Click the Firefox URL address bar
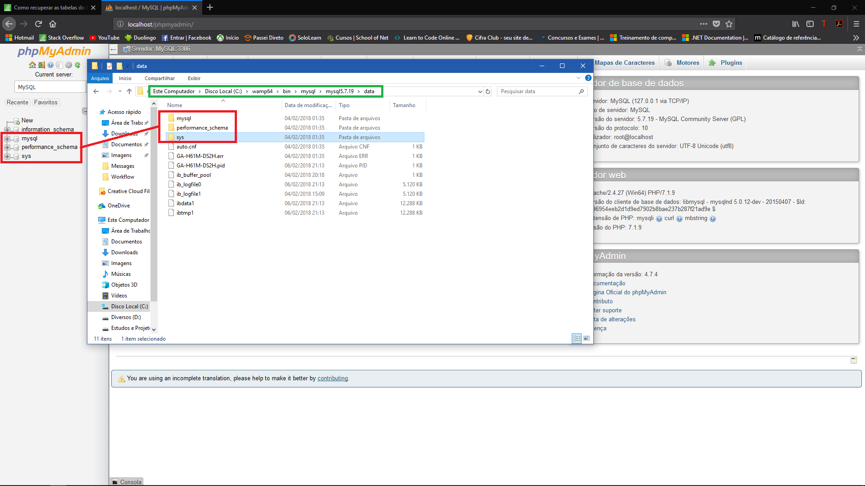865x486 pixels. coord(405,24)
